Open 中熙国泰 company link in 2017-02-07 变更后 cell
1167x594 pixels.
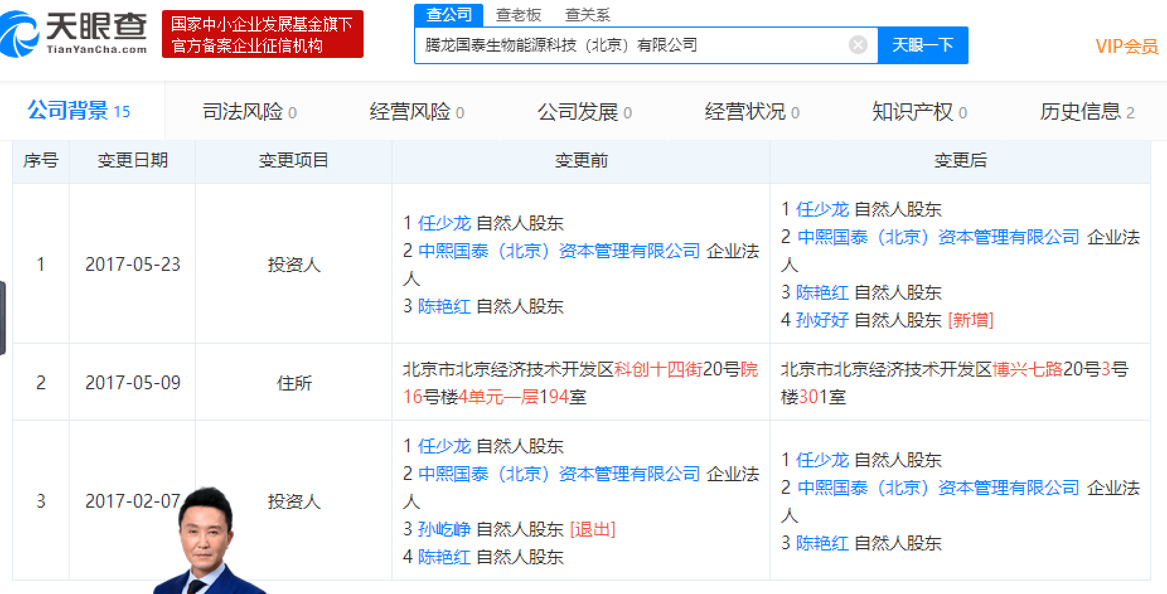(938, 488)
